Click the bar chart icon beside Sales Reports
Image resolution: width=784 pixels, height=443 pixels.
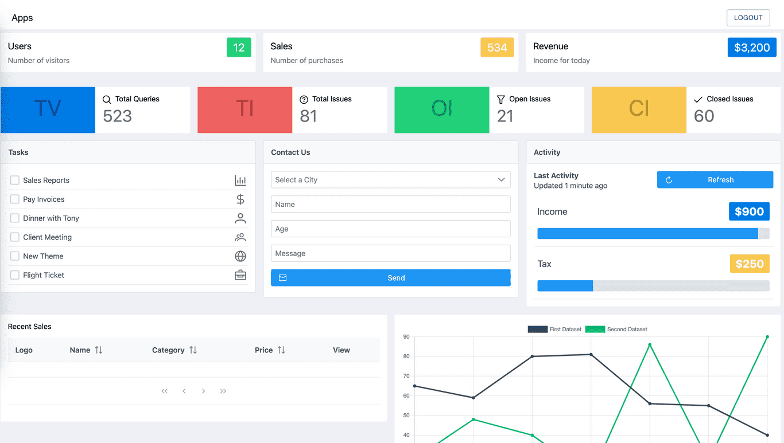tap(240, 181)
